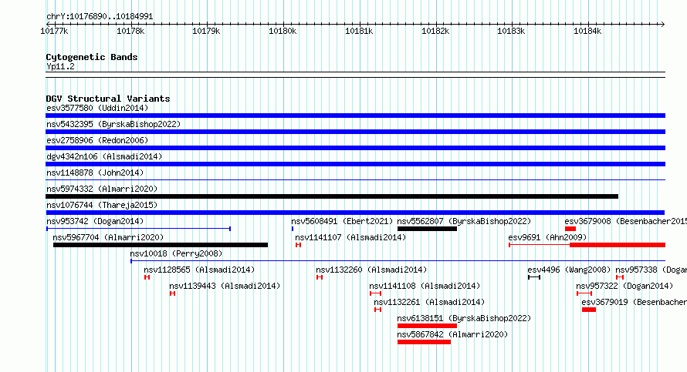687x372 pixels.
Task: Open dgv4342n106 (Alsmadi2014) variant label
Action: (104, 156)
